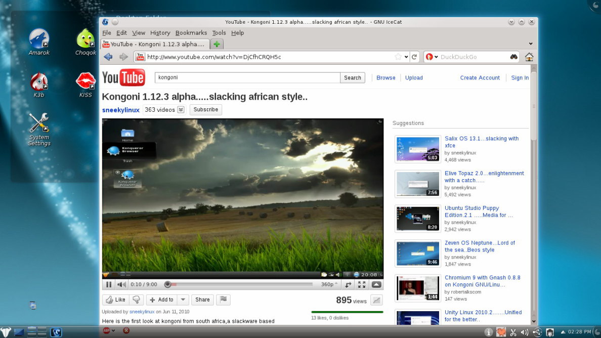
Task: Open the Salix OS 13.1 suggestion thumbnail
Action: pyautogui.click(x=417, y=149)
